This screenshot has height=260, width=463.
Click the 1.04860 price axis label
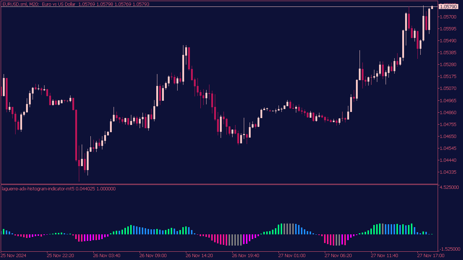coord(448,112)
